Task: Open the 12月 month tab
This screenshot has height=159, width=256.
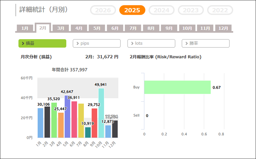Action: (223, 28)
